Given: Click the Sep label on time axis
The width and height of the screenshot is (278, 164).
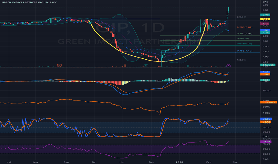Looking at the screenshot, I should tap(66, 162).
